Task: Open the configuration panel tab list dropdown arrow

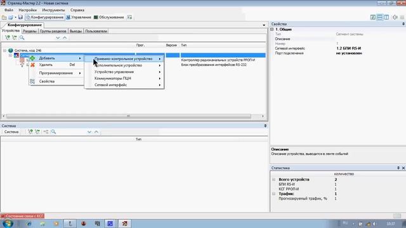Action: (264, 25)
